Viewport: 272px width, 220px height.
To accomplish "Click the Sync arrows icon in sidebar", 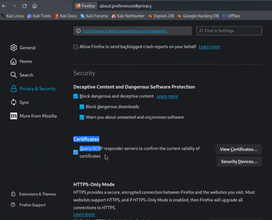I will (14, 102).
